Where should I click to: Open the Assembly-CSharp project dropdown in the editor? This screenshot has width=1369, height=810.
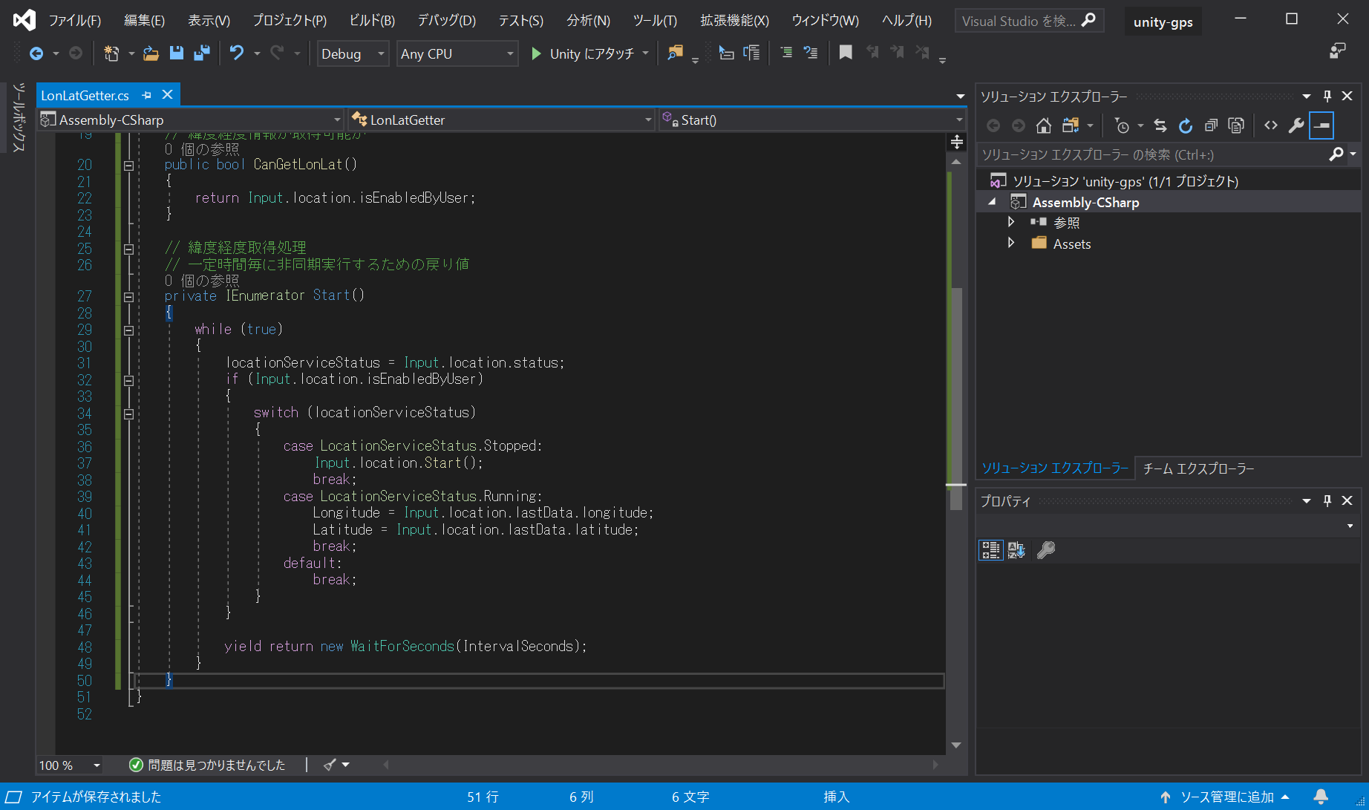click(191, 120)
